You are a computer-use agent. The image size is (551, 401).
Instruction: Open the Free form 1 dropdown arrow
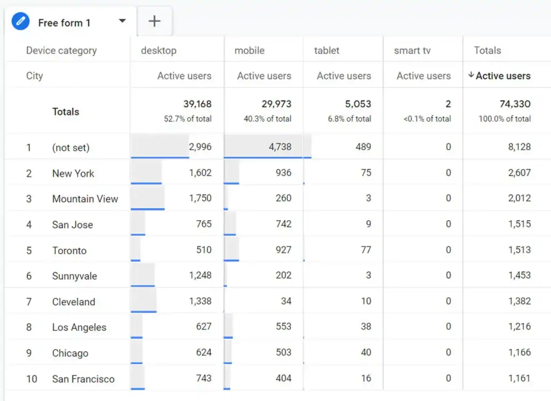pos(122,21)
